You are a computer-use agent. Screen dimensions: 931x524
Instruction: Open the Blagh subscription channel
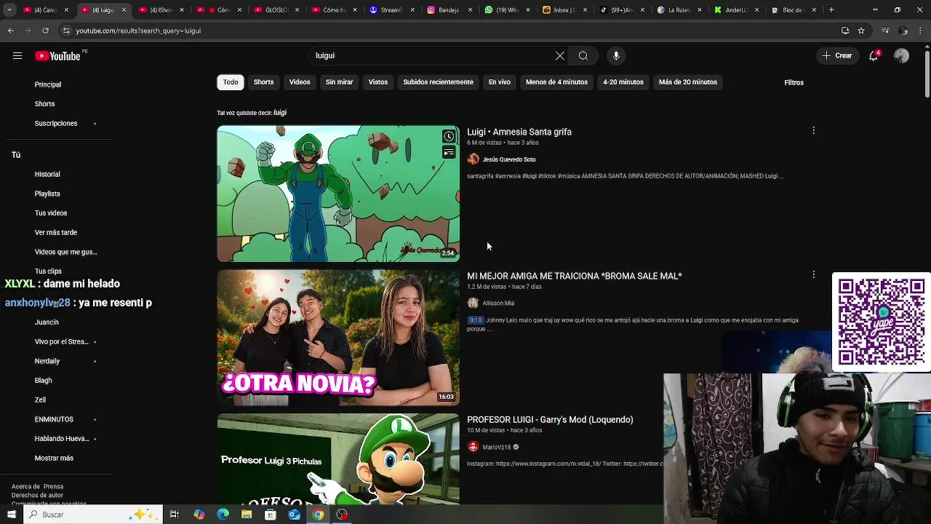point(43,381)
